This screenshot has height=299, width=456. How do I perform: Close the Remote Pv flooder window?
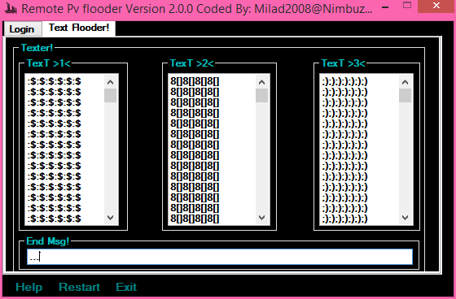pos(436,6)
